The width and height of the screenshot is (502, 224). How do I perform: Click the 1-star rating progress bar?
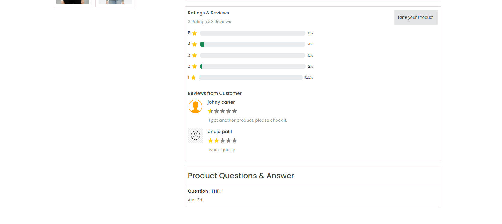pos(251,77)
